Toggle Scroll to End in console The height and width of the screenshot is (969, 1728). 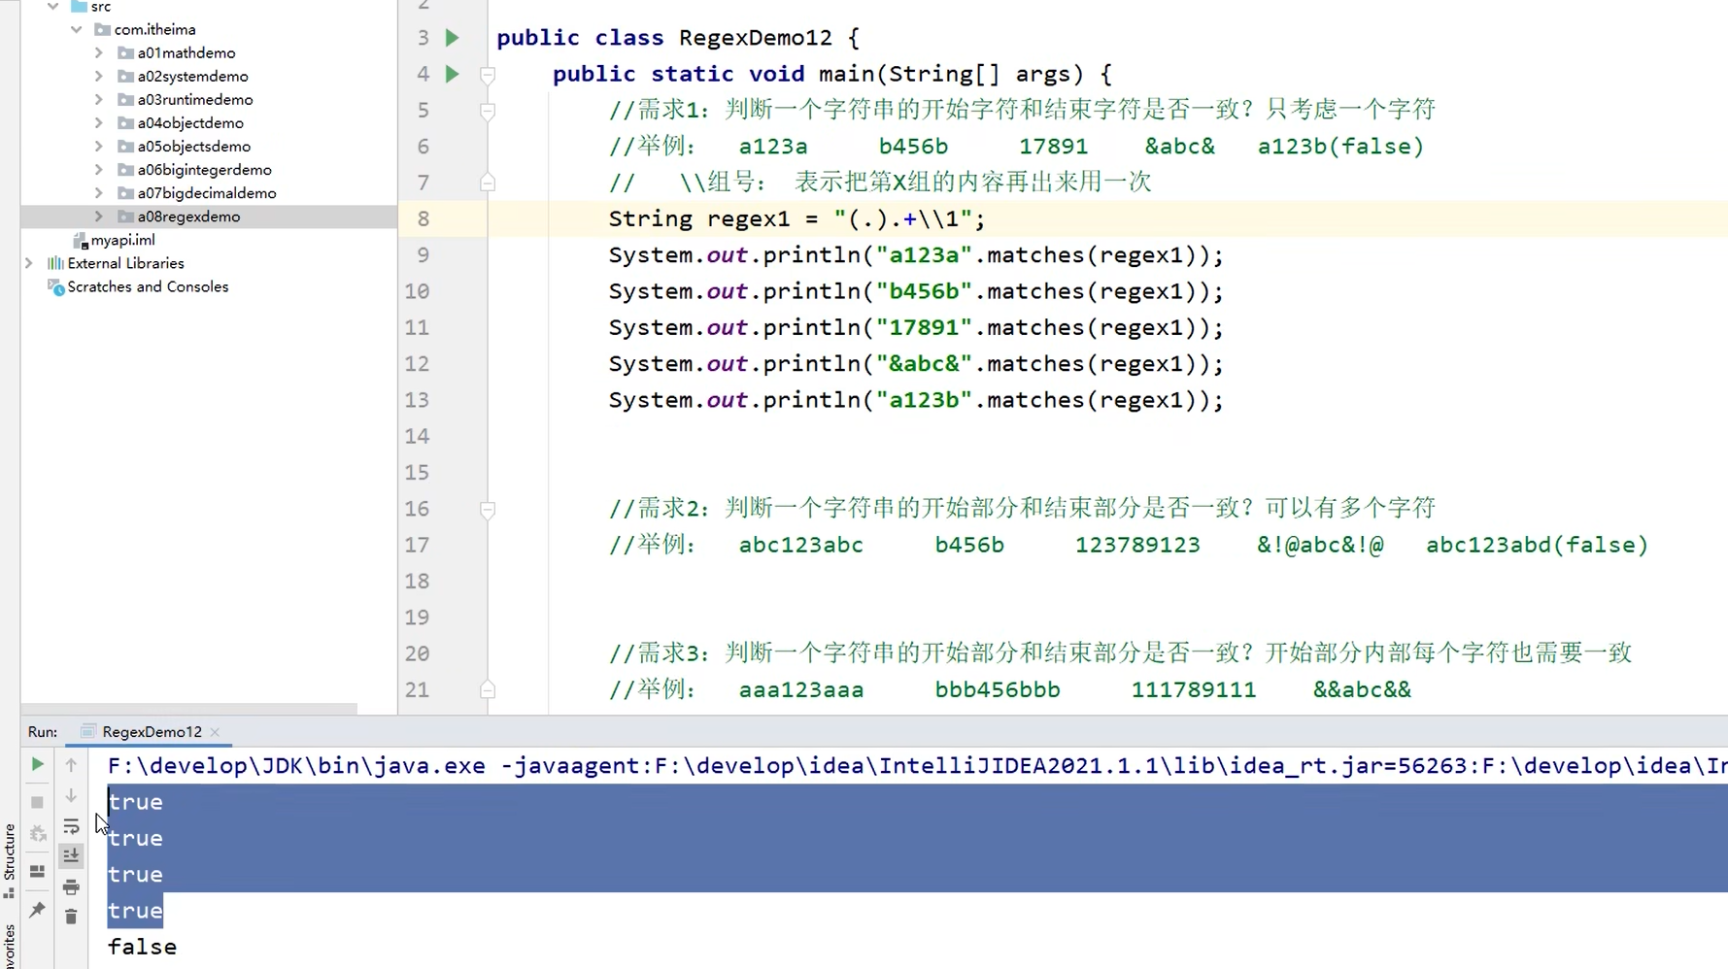[x=71, y=855]
